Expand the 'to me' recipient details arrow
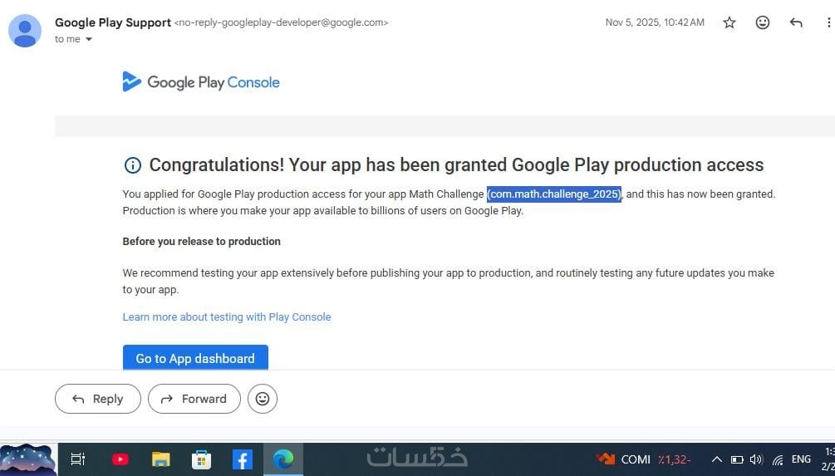The height and width of the screenshot is (476, 835). point(89,40)
